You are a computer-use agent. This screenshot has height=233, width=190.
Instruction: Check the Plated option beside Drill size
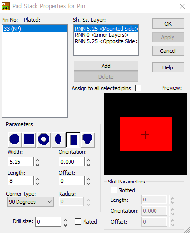tap(78, 222)
